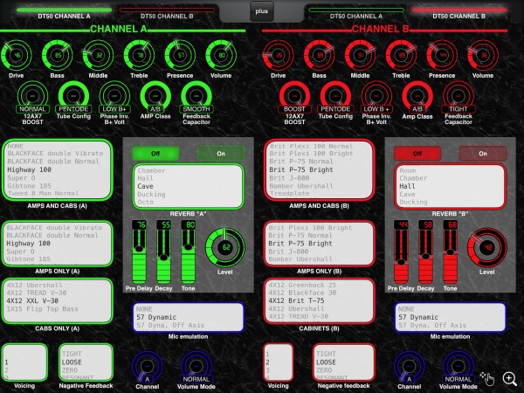Click the Channel A Drive knob
524x393 pixels.
(x=17, y=55)
